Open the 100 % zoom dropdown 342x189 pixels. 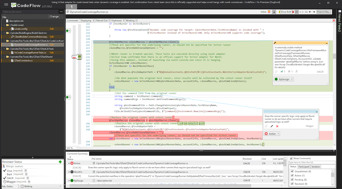72,148
